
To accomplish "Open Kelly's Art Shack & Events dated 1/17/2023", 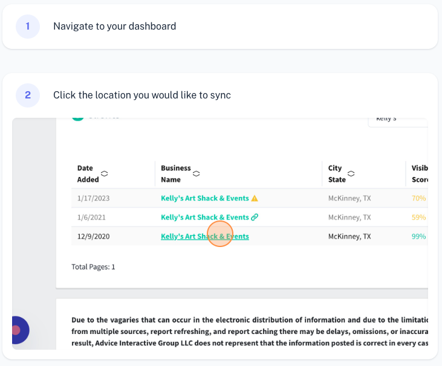I will 204,198.
